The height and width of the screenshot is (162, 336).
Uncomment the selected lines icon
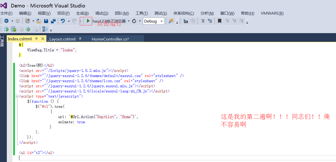210,21
